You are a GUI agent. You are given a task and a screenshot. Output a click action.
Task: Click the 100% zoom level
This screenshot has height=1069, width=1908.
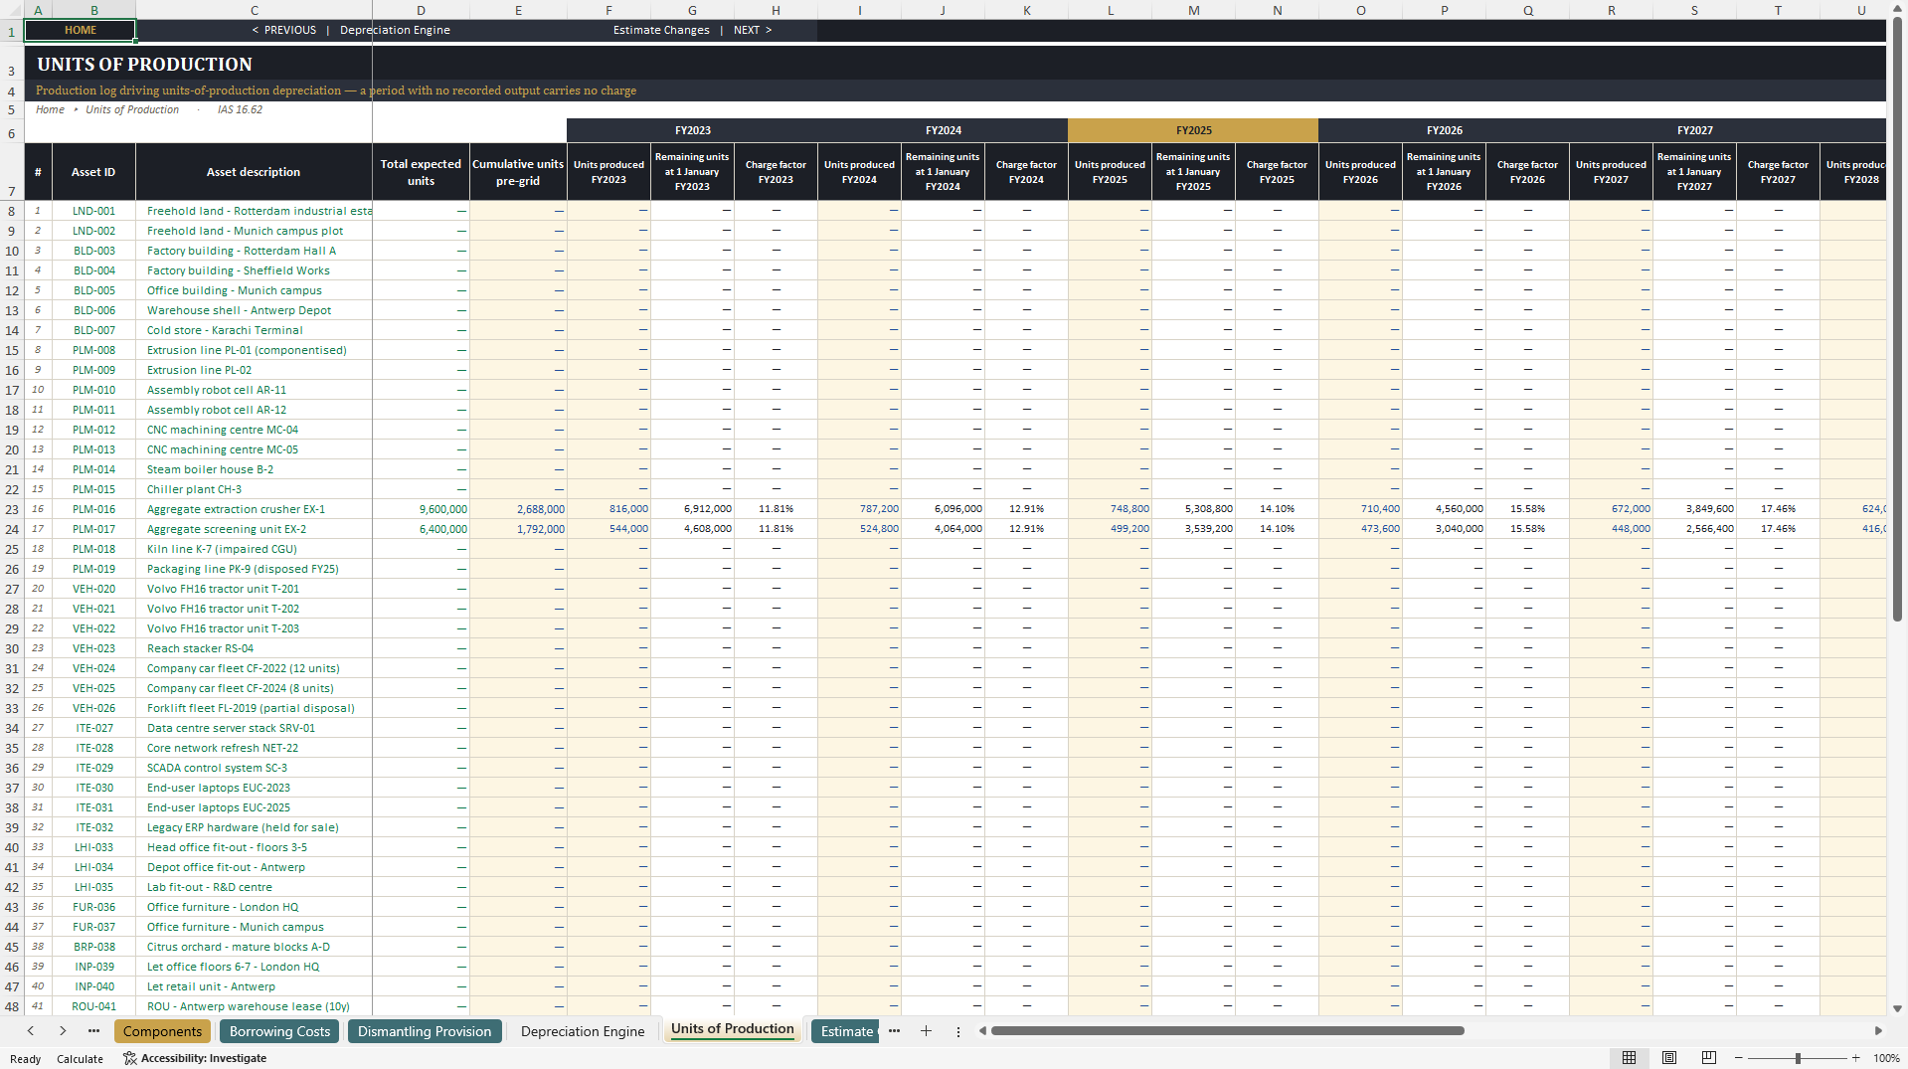pos(1886,1058)
